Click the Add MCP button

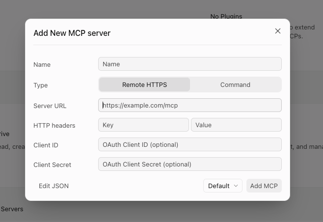click(264, 186)
